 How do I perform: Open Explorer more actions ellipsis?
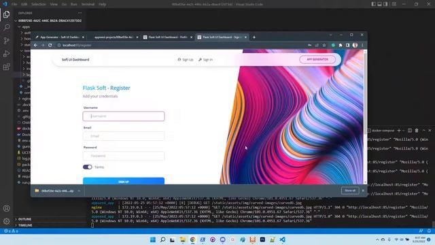tap(80, 13)
